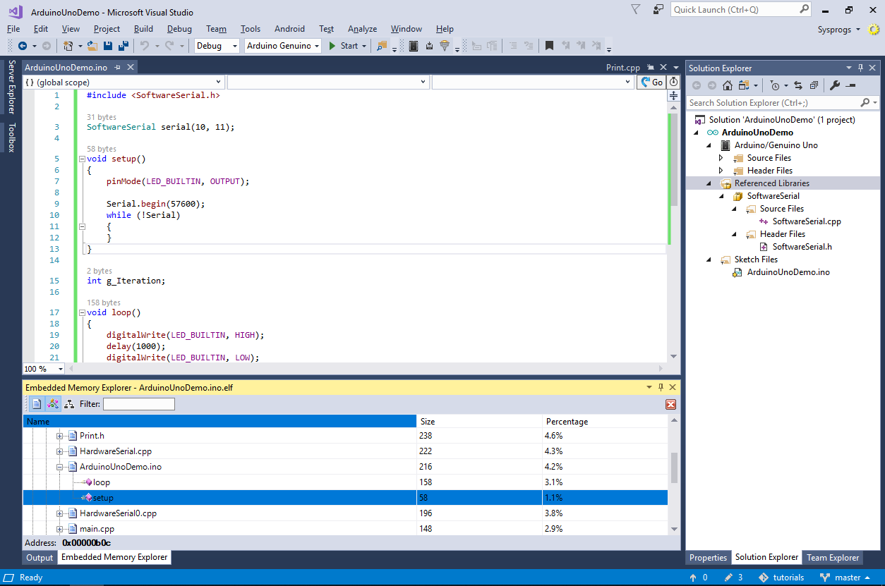The height and width of the screenshot is (586, 885).
Task: Click the unpublished commits arrow in the status bar
Action: coord(694,578)
